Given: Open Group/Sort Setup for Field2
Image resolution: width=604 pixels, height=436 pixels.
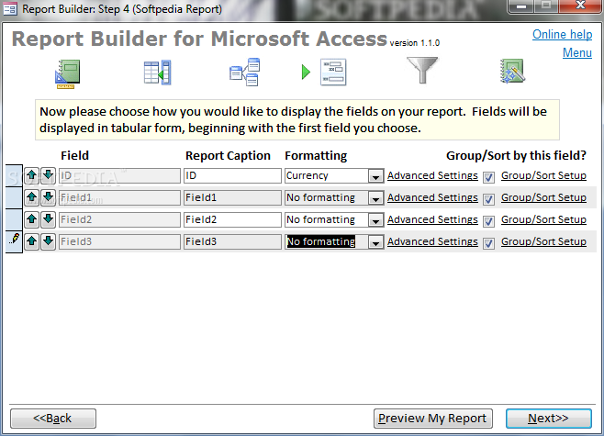Looking at the screenshot, I should click(x=543, y=219).
